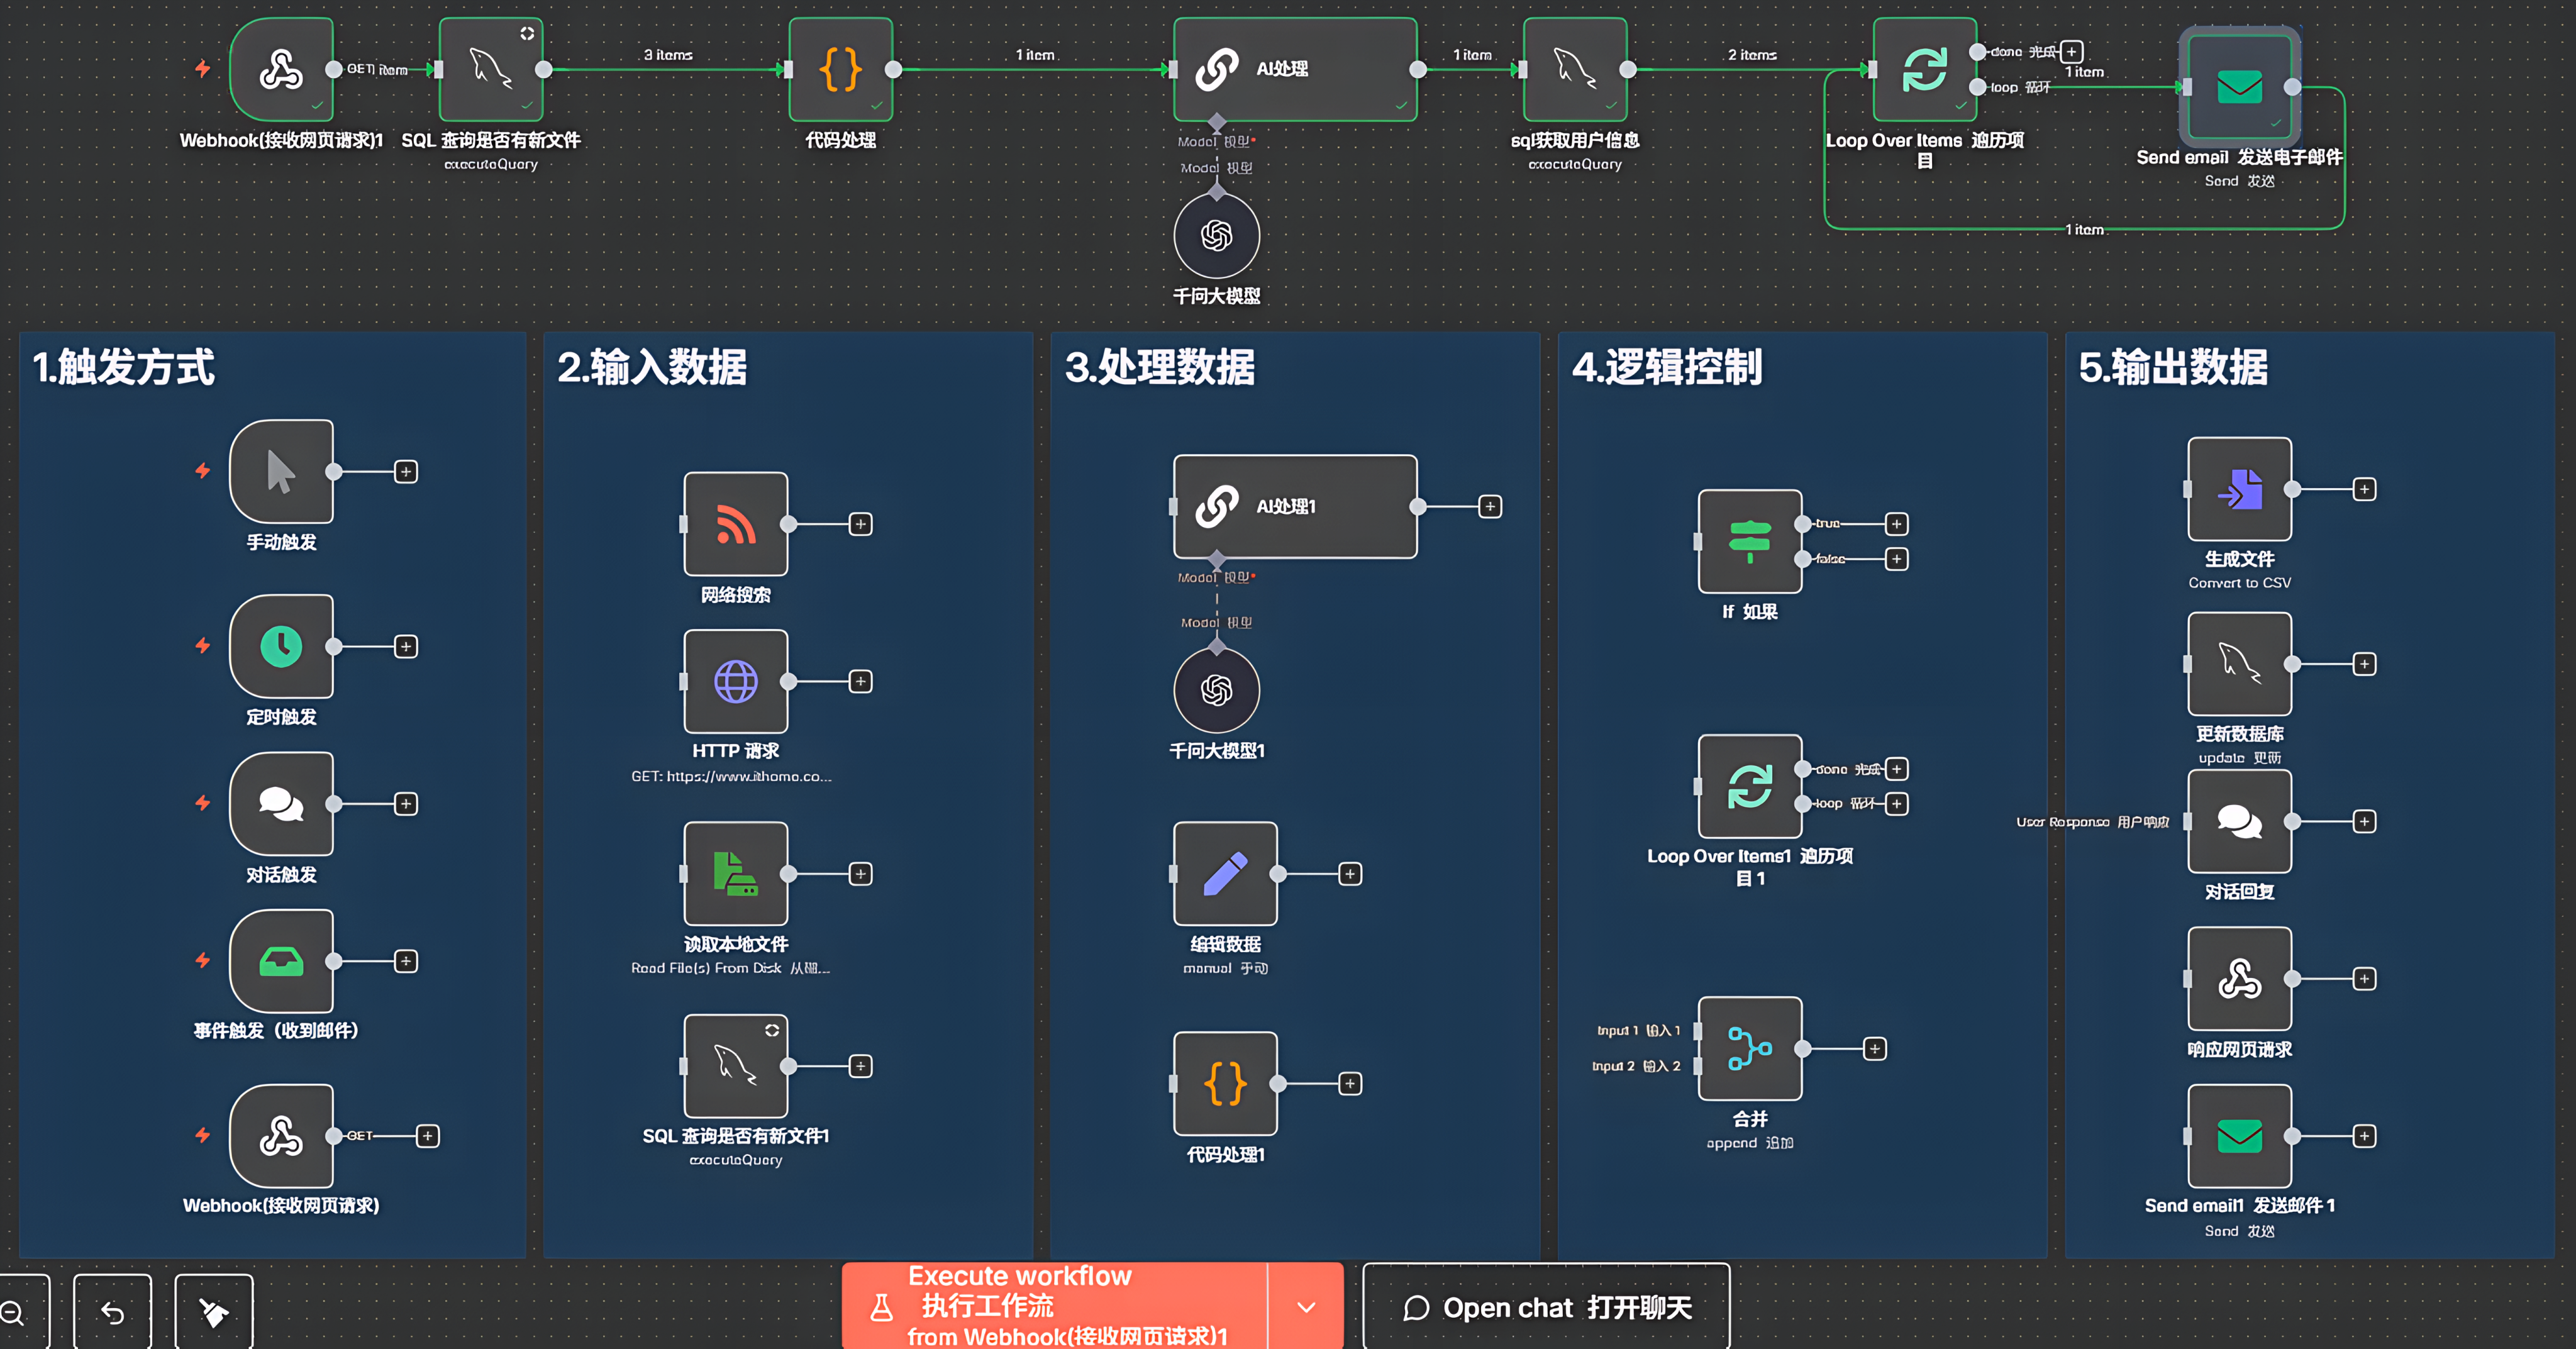Select the HTTP 请求 node
The image size is (2576, 1349).
coord(735,681)
